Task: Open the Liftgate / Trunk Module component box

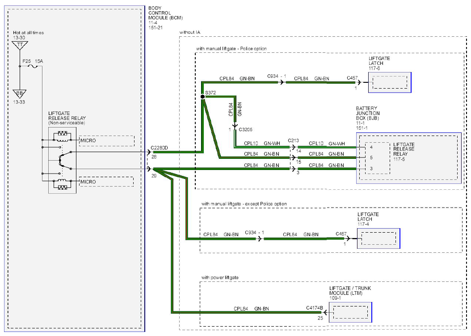Action: pos(350,312)
